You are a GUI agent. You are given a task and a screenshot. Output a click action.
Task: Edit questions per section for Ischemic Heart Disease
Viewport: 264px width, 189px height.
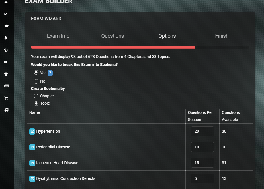(x=202, y=163)
